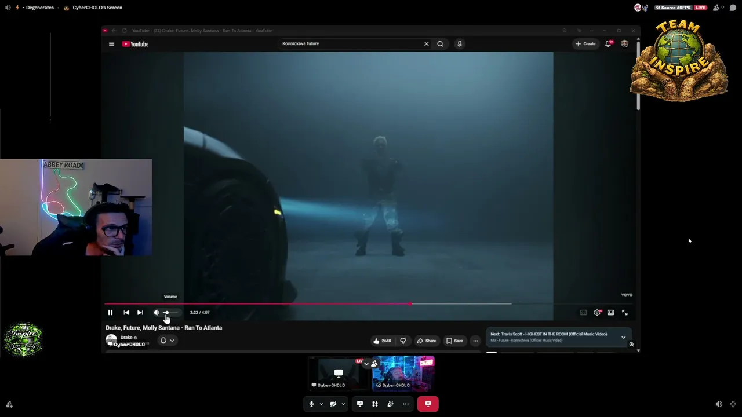This screenshot has width=742, height=417.
Task: Switch YouTube player to theater mode
Action: click(611, 313)
